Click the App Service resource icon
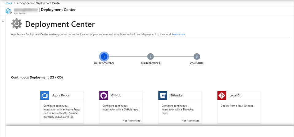294x137 pixels. (x=9, y=11)
